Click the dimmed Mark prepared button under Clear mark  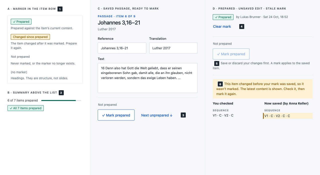pyautogui.click(x=231, y=54)
